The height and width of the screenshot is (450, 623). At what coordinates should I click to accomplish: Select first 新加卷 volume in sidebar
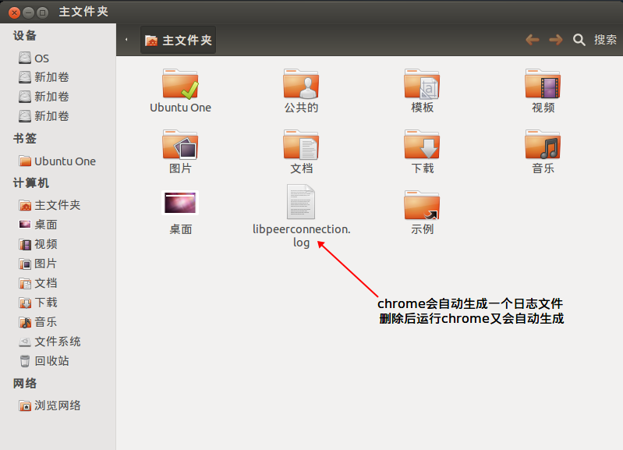point(44,77)
